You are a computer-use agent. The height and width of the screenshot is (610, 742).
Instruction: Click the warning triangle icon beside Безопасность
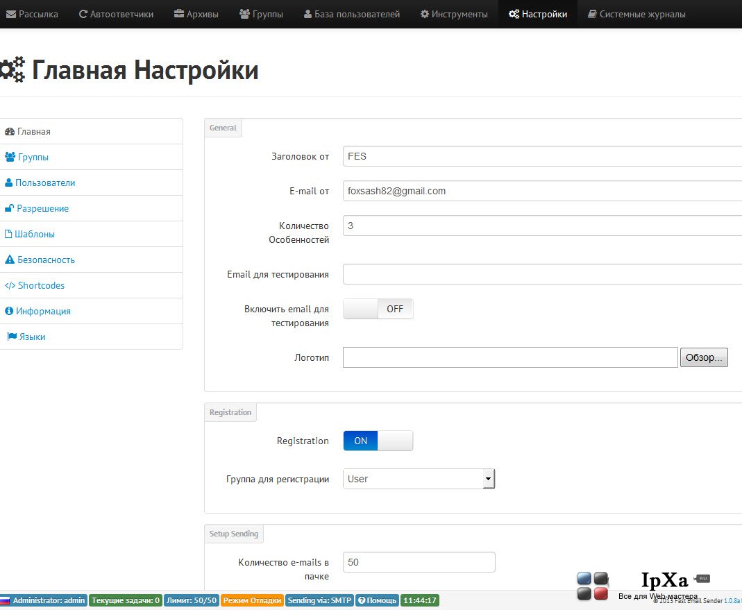10,260
